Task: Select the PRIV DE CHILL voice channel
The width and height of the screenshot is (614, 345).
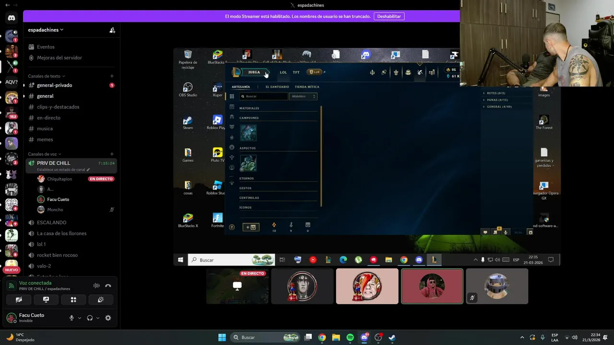Action: pyautogui.click(x=70, y=166)
